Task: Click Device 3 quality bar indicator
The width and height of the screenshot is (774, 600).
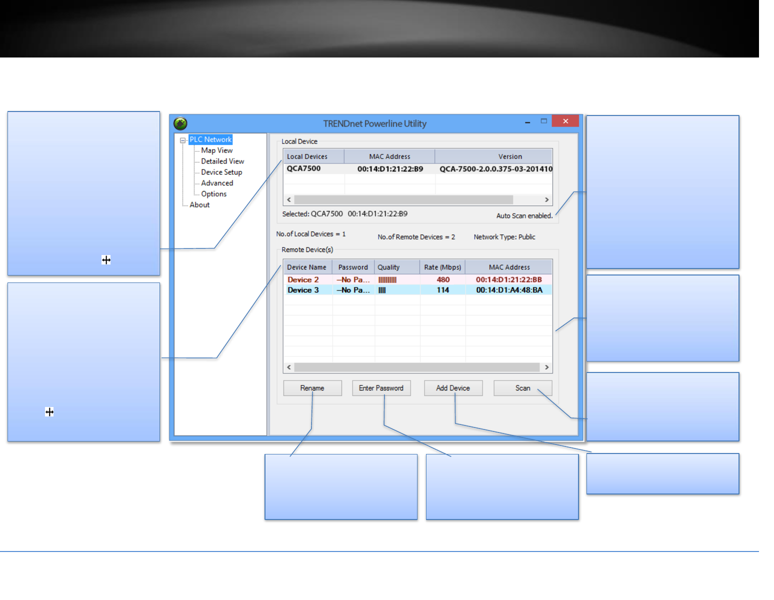Action: [x=382, y=290]
